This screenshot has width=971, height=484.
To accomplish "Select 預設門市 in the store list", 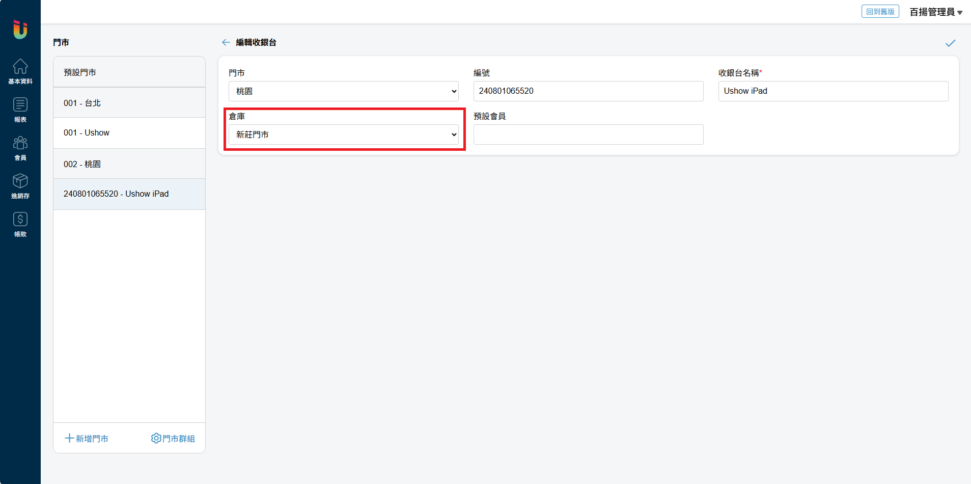I will pos(129,72).
